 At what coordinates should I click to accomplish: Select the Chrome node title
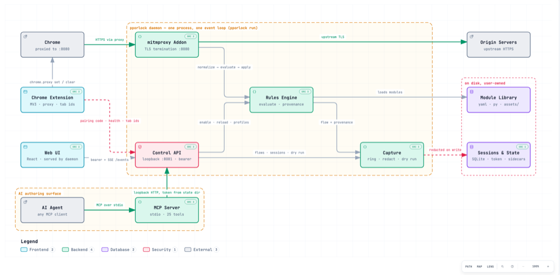[x=52, y=43]
